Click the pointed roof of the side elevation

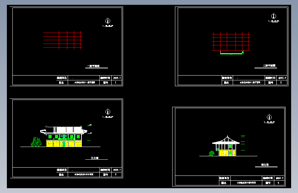click(x=226, y=140)
